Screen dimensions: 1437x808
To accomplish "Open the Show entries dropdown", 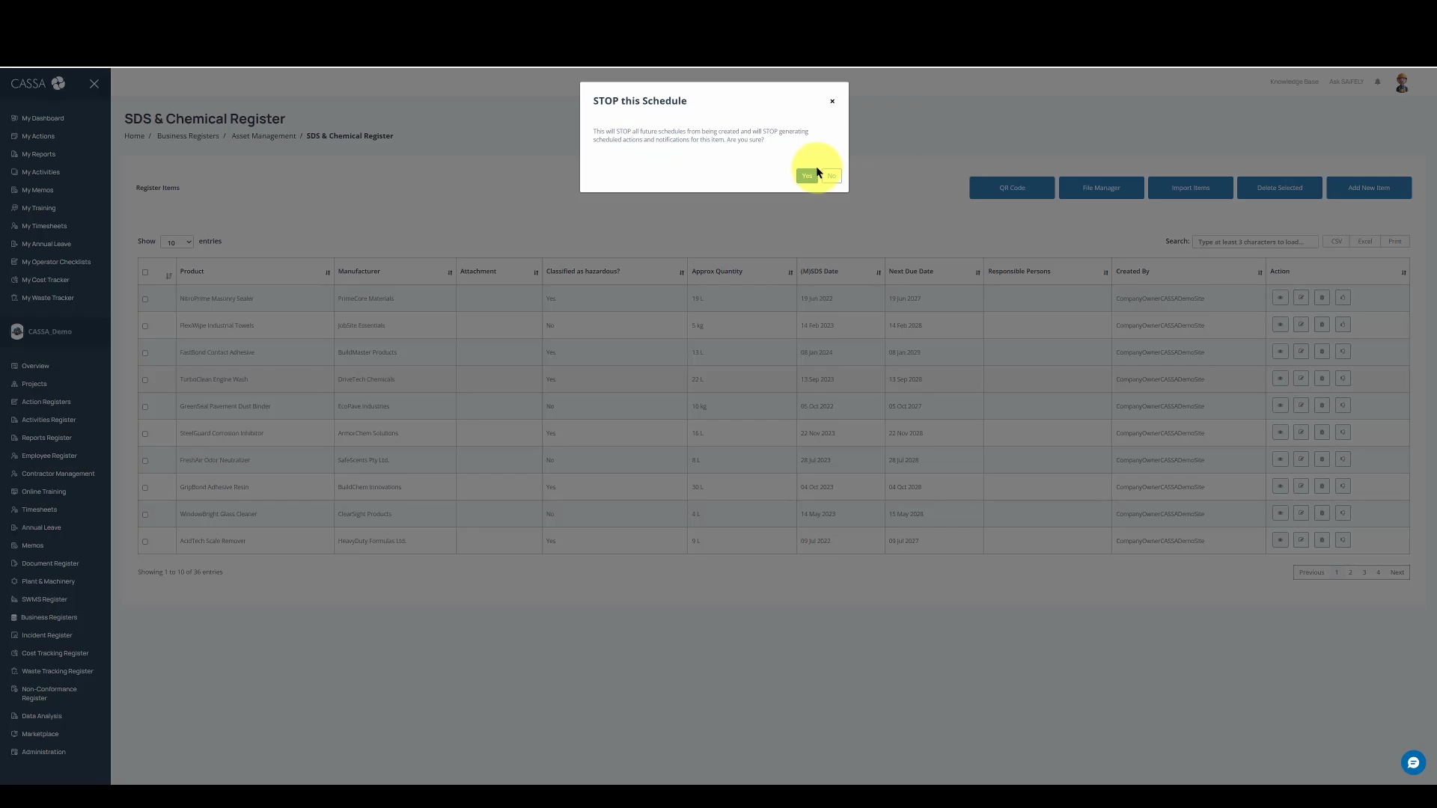I will (177, 242).
